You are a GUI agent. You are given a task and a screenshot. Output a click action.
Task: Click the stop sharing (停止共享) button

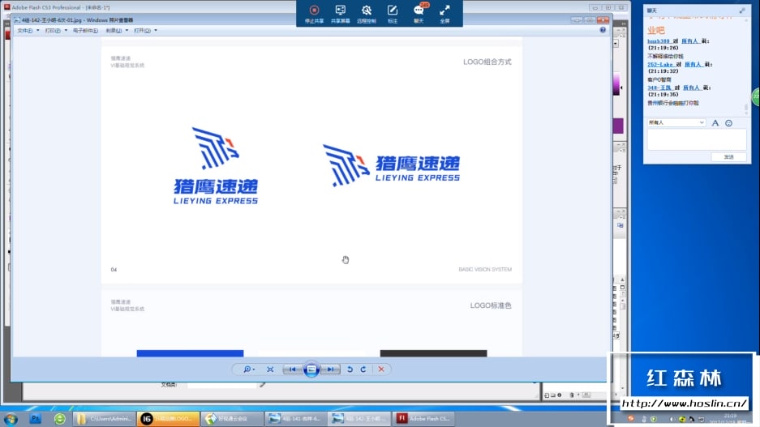click(314, 14)
